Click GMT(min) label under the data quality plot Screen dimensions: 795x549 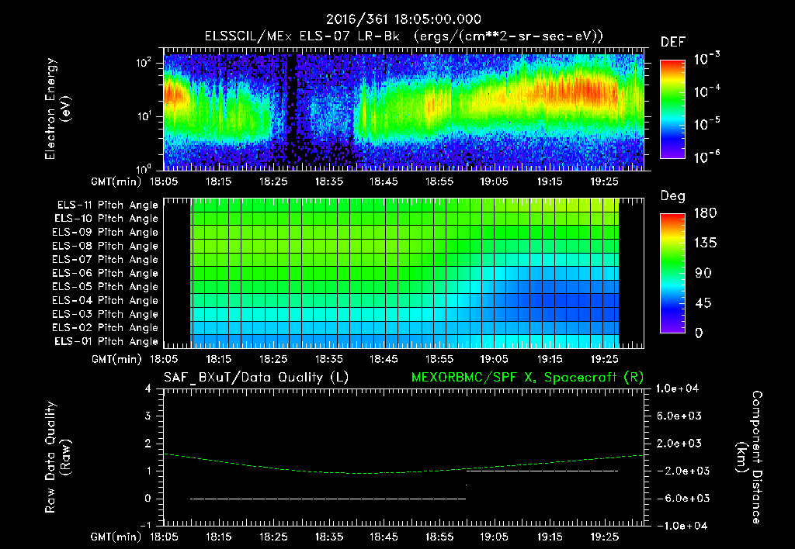coord(116,537)
